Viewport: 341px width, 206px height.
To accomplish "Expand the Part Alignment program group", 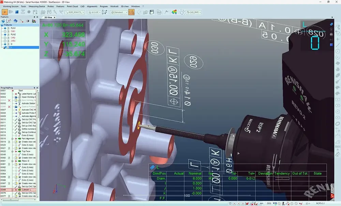I will 12,138.
